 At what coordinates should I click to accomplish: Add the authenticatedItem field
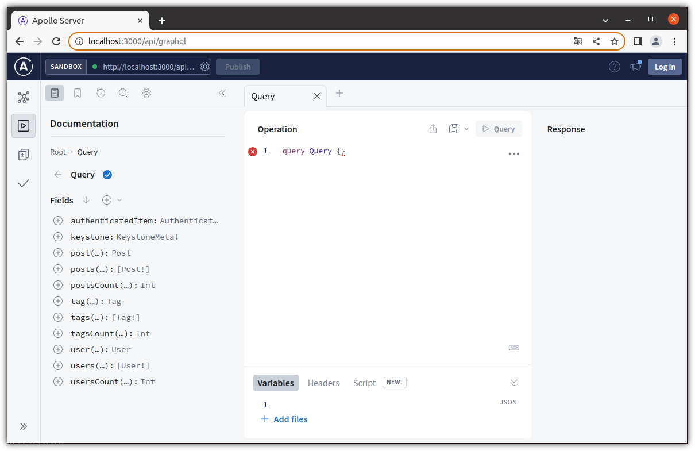point(58,221)
